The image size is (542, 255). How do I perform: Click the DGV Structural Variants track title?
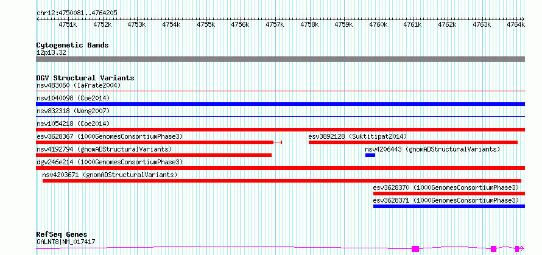[x=85, y=78]
